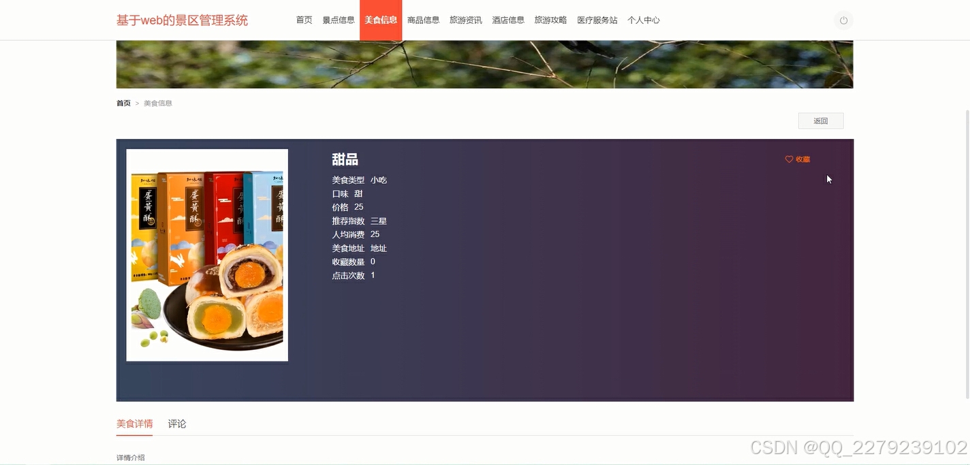Open the 旅游攻略 menu item
970x465 pixels.
(x=550, y=20)
